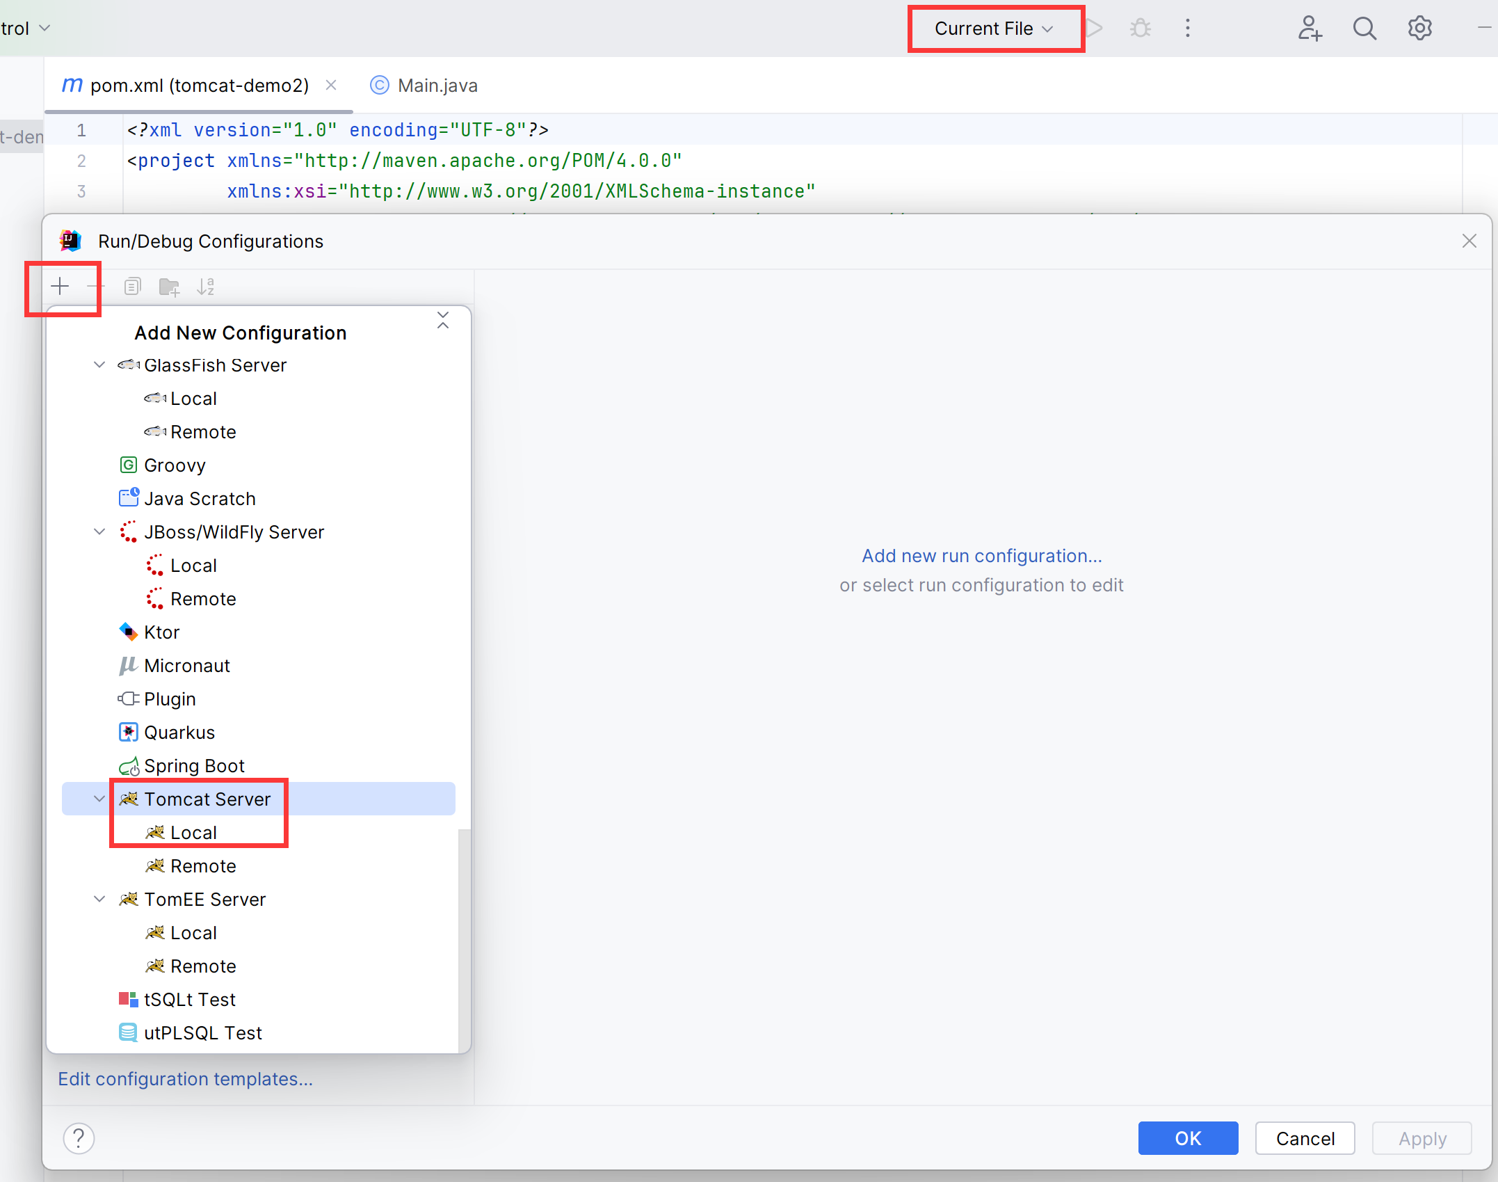Choose Spring Boot configuration type
This screenshot has width=1498, height=1182.
coord(194,766)
